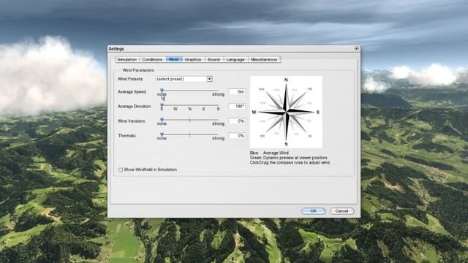Click the Average Speed slider handle
The width and height of the screenshot is (468, 263).
click(x=162, y=91)
